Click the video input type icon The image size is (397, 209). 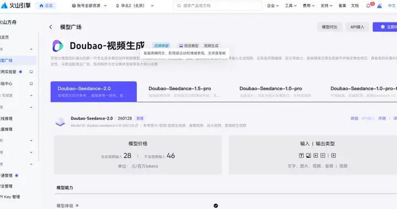316,156
